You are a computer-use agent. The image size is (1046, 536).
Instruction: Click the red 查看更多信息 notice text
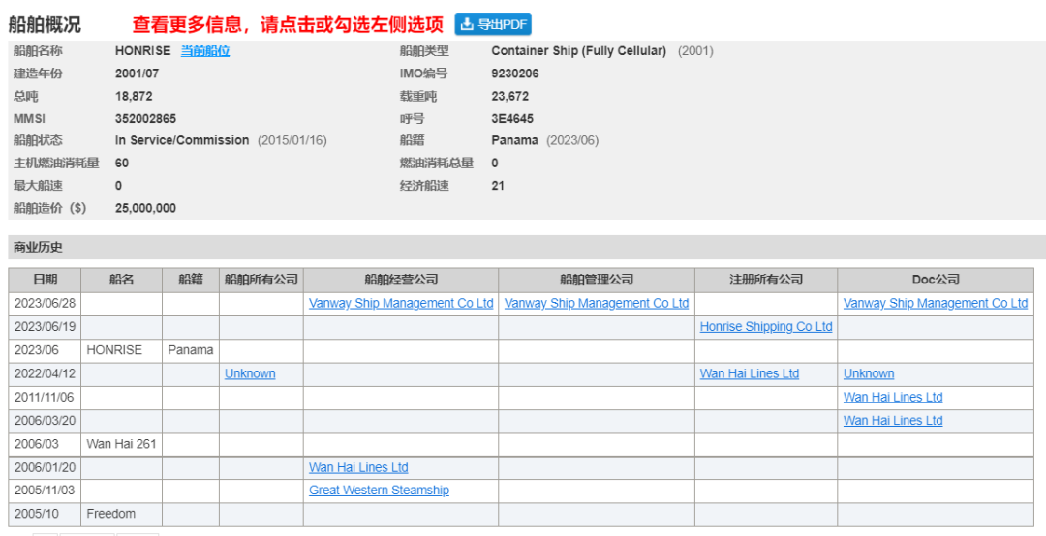[288, 24]
